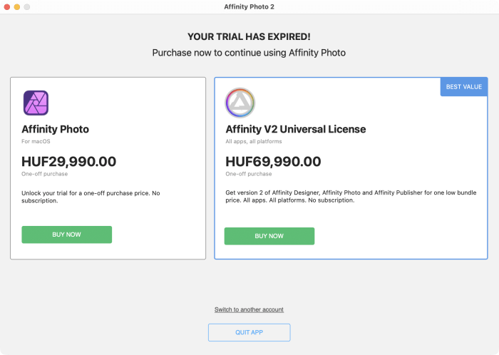The width and height of the screenshot is (499, 355).
Task: Click the HUF69,990.00 price
Action: pyautogui.click(x=273, y=161)
